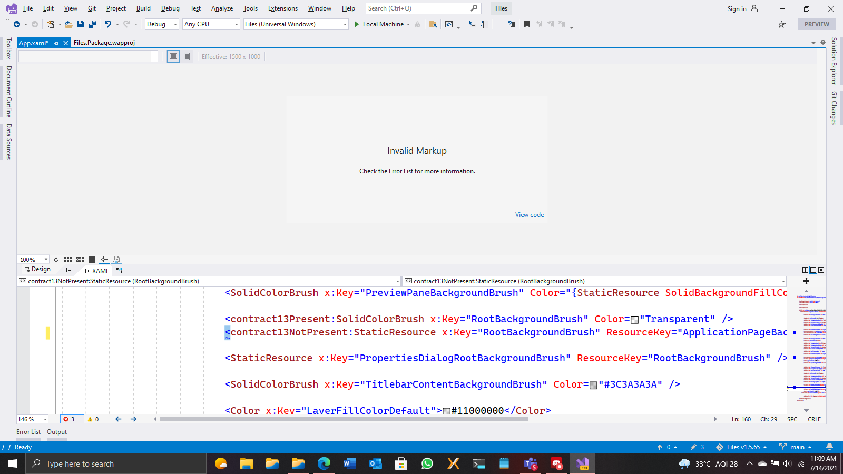Click the Save toolbar icon
Image resolution: width=843 pixels, height=474 pixels.
click(80, 24)
